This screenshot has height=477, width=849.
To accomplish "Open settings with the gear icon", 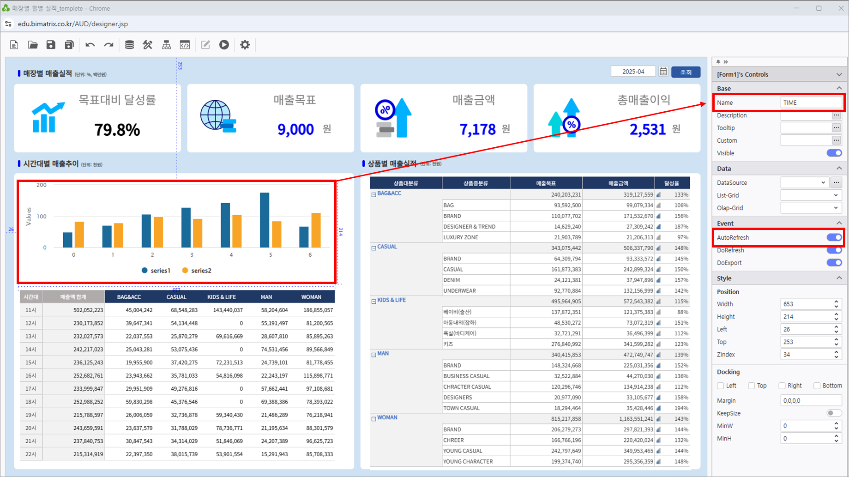I will [x=245, y=45].
